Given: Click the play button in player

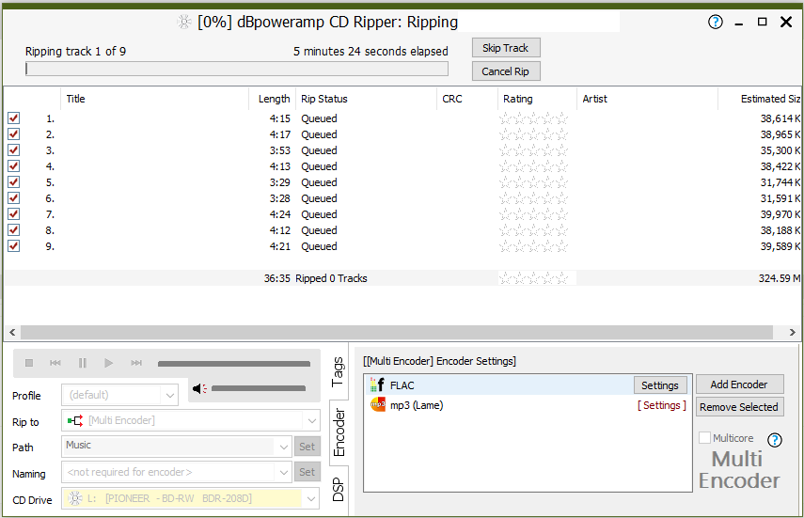Looking at the screenshot, I should tap(109, 363).
